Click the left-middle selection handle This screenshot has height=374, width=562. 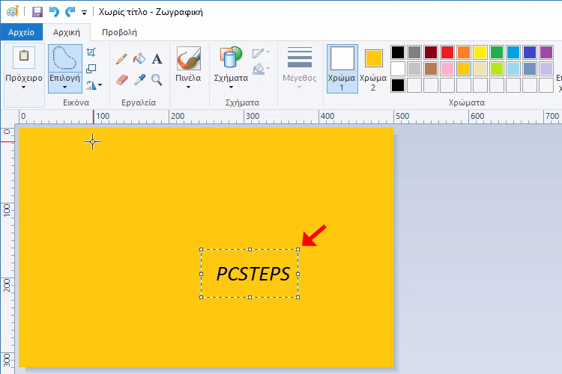201,274
